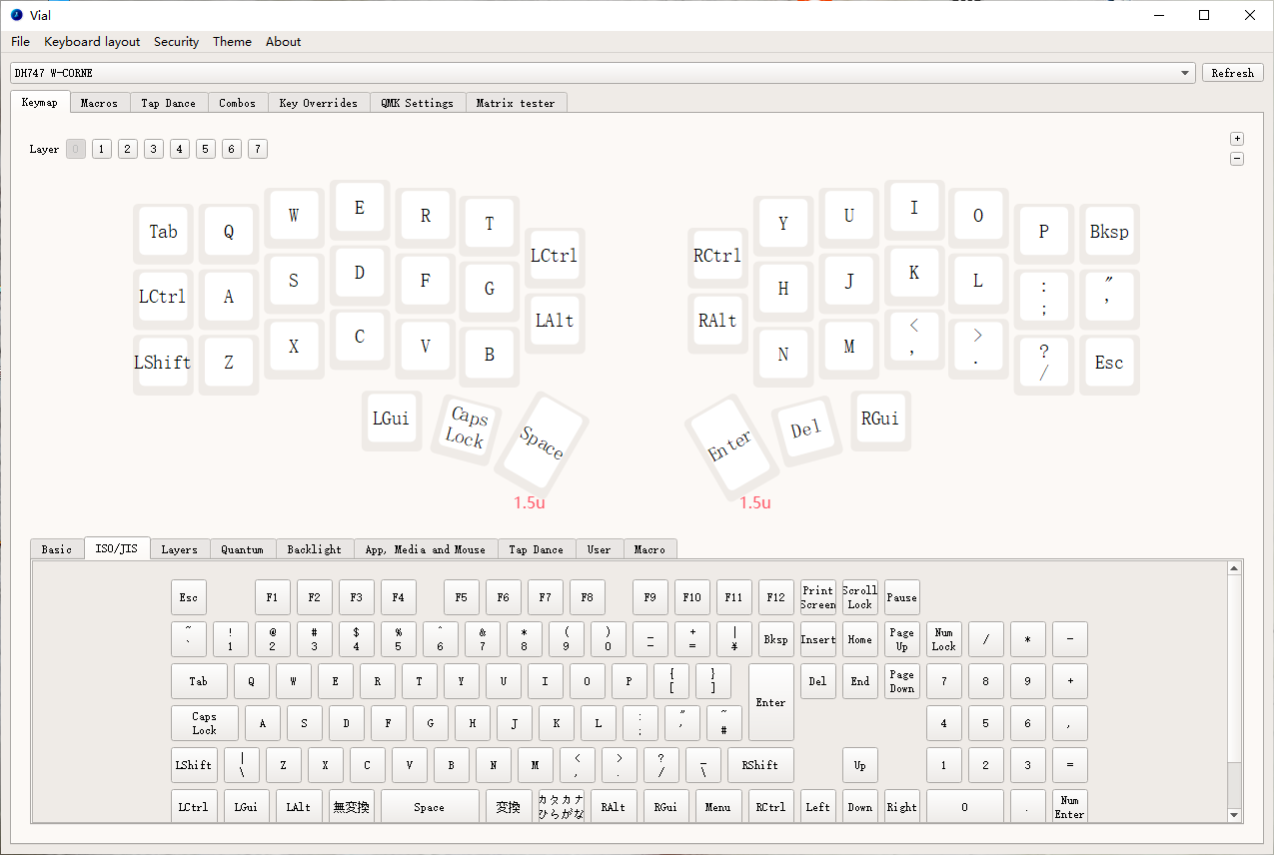
Task: Switch to layer 1
Action: (101, 149)
